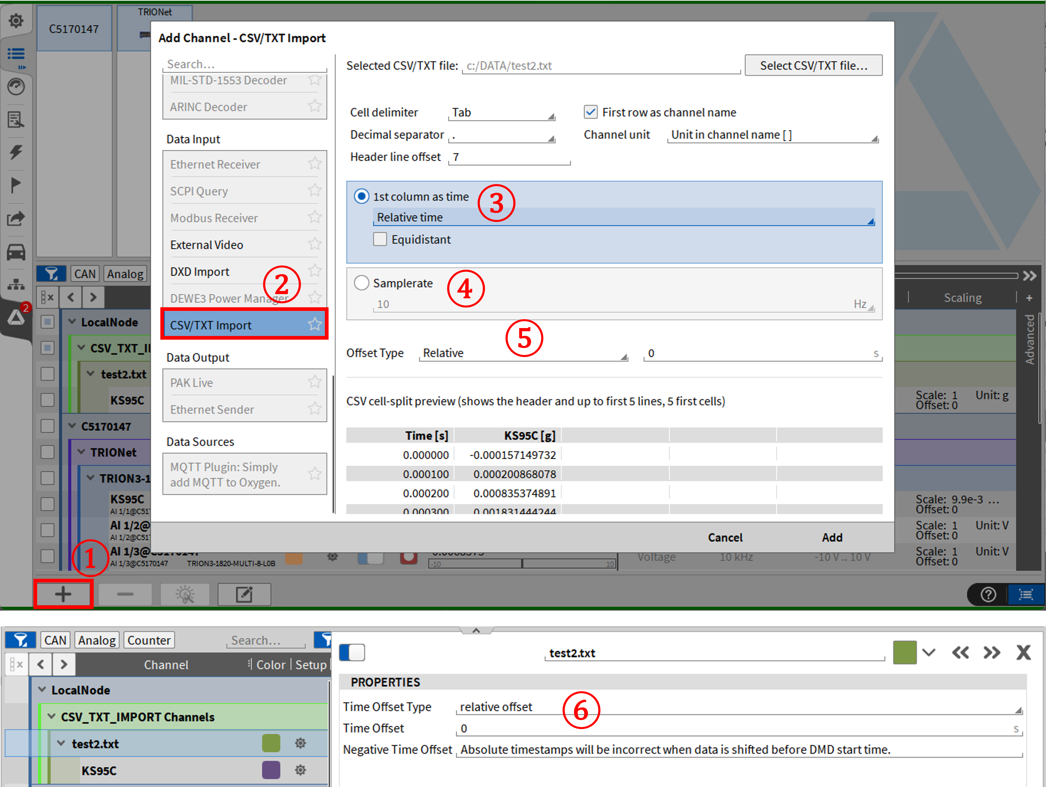Collapse the CSV_TXT_IMPORT Channels tree node
The height and width of the screenshot is (787, 1046).
click(52, 716)
